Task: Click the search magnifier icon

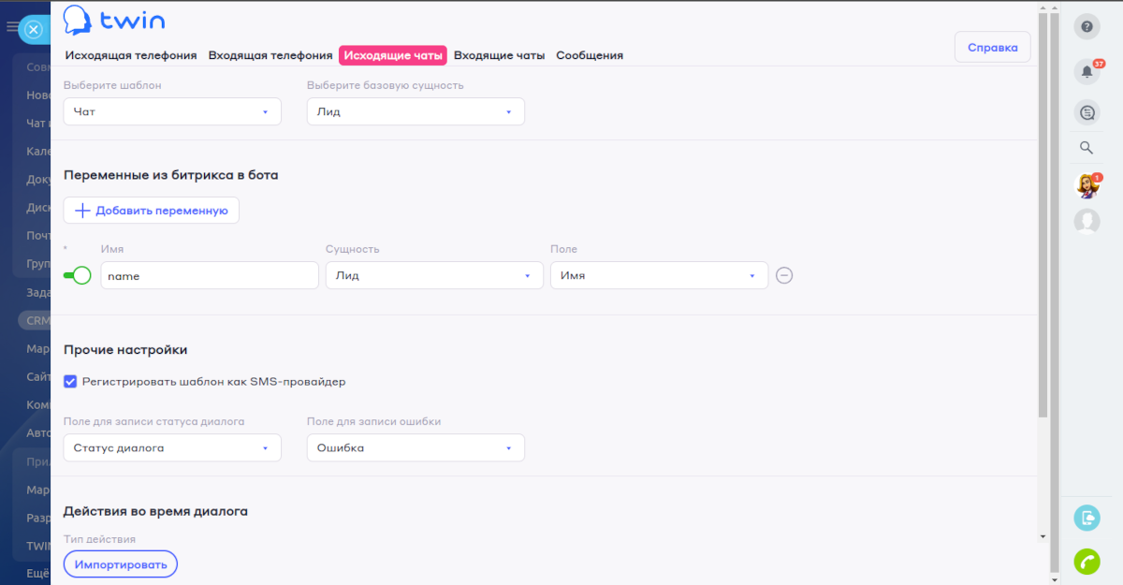Action: click(x=1087, y=147)
